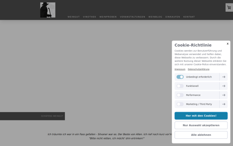The image size is (233, 146).
Task: Open the Weingut menu item
Action: (73, 17)
